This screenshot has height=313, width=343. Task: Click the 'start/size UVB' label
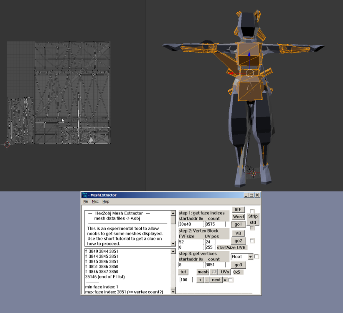point(231,247)
